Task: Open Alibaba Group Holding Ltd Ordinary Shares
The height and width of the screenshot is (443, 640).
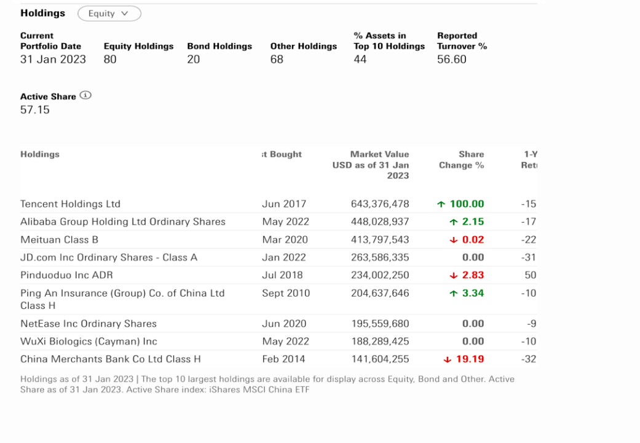Action: click(x=123, y=221)
